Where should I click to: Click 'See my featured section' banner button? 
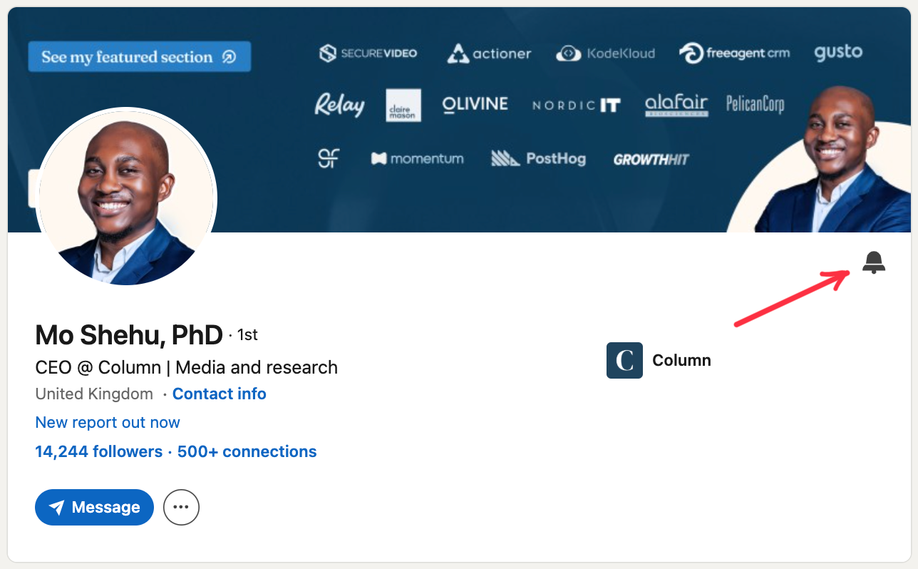click(139, 57)
